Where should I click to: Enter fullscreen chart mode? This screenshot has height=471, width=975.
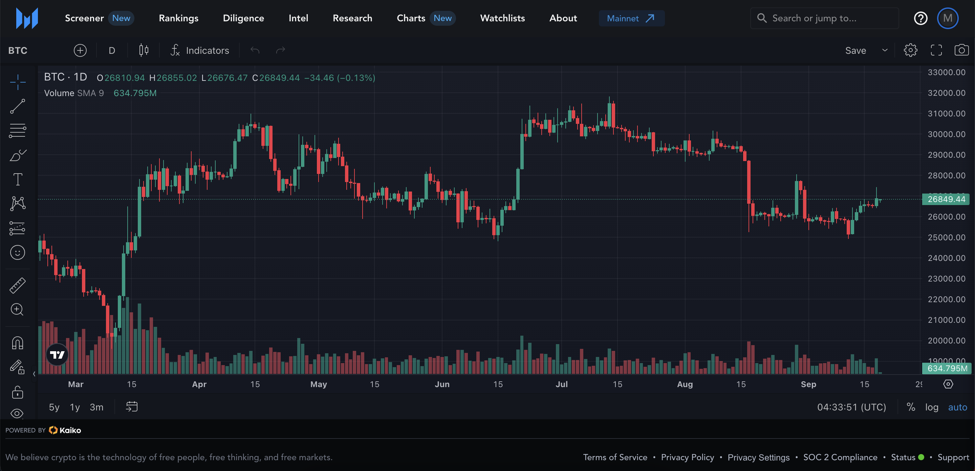[x=936, y=50]
